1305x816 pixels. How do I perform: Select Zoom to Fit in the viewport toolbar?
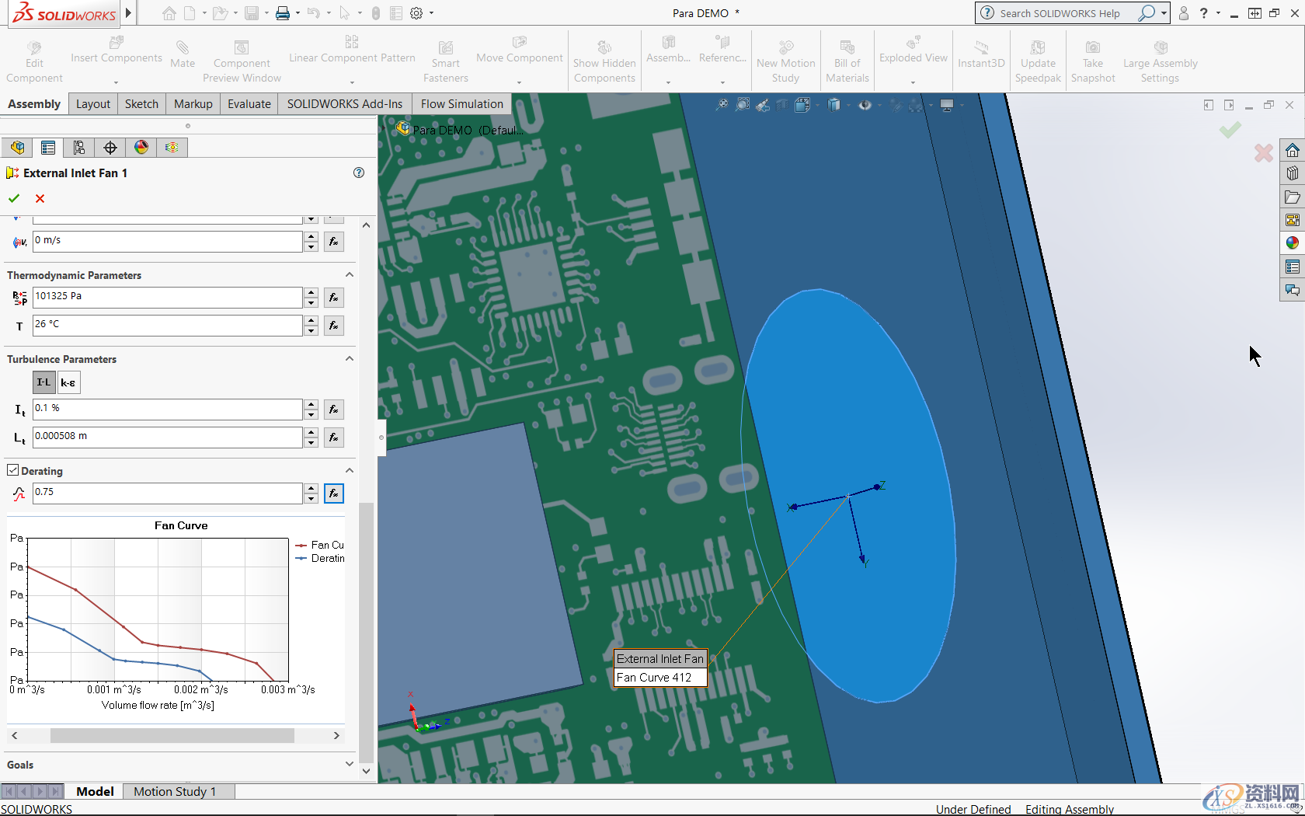coord(722,104)
